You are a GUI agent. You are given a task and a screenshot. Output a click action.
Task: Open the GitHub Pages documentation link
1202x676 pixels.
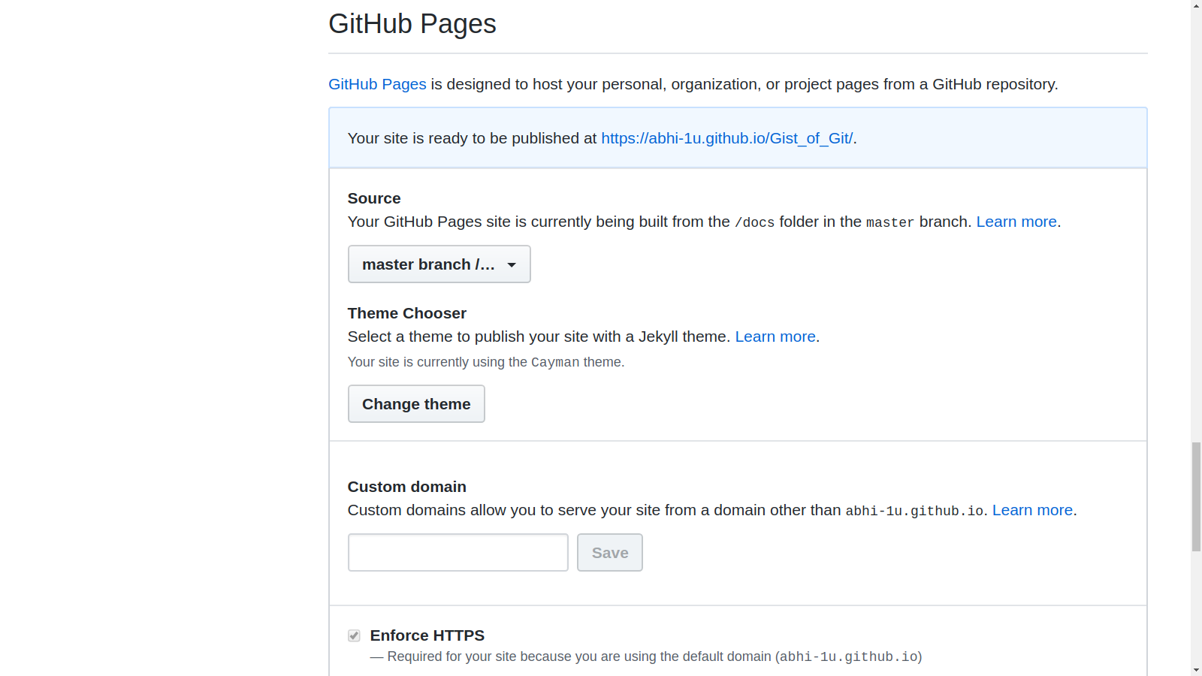tap(377, 84)
